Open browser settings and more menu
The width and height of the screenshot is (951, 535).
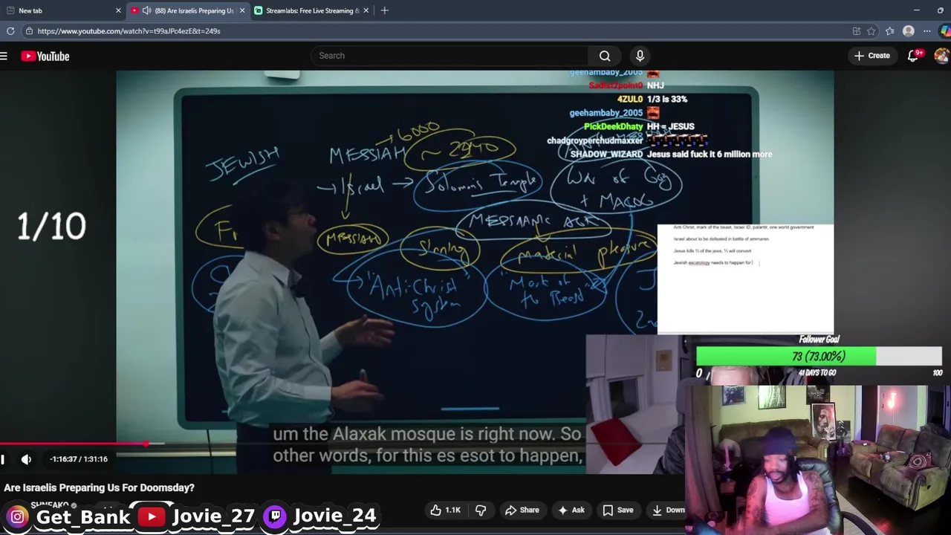pos(926,31)
